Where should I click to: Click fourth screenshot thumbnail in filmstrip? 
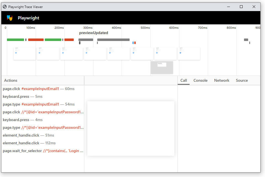(x=95, y=53)
